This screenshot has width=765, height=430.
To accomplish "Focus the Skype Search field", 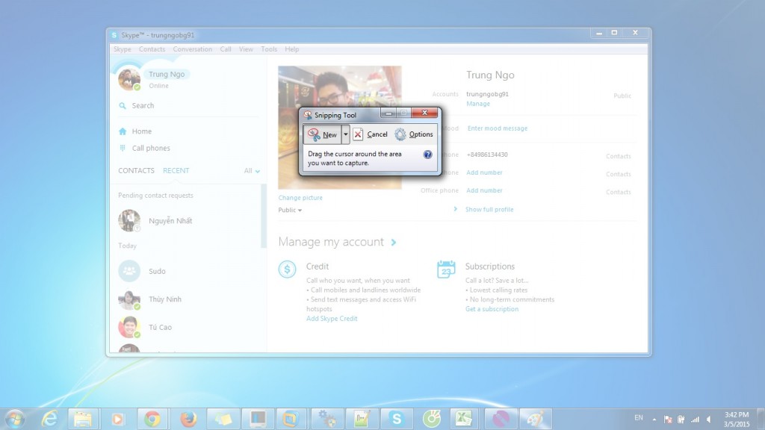I will [188, 106].
